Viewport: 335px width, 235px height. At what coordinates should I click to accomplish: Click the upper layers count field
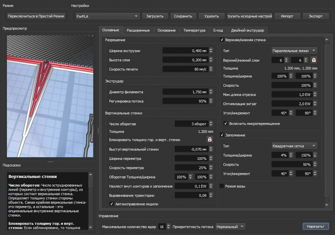click(x=278, y=60)
